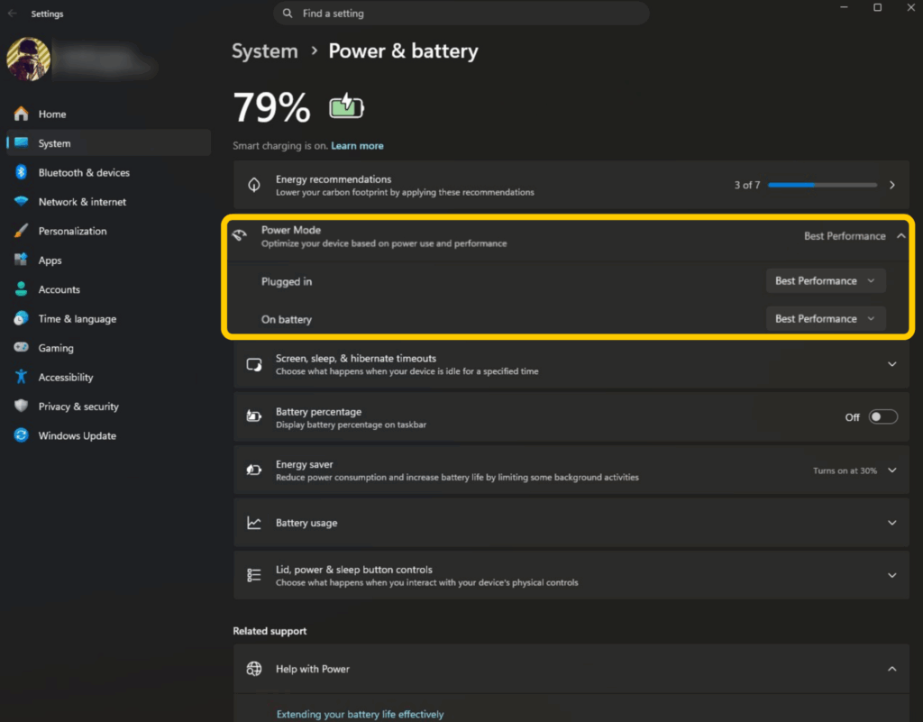
Task: Open the Plugged in power mode dropdown
Action: pyautogui.click(x=826, y=280)
